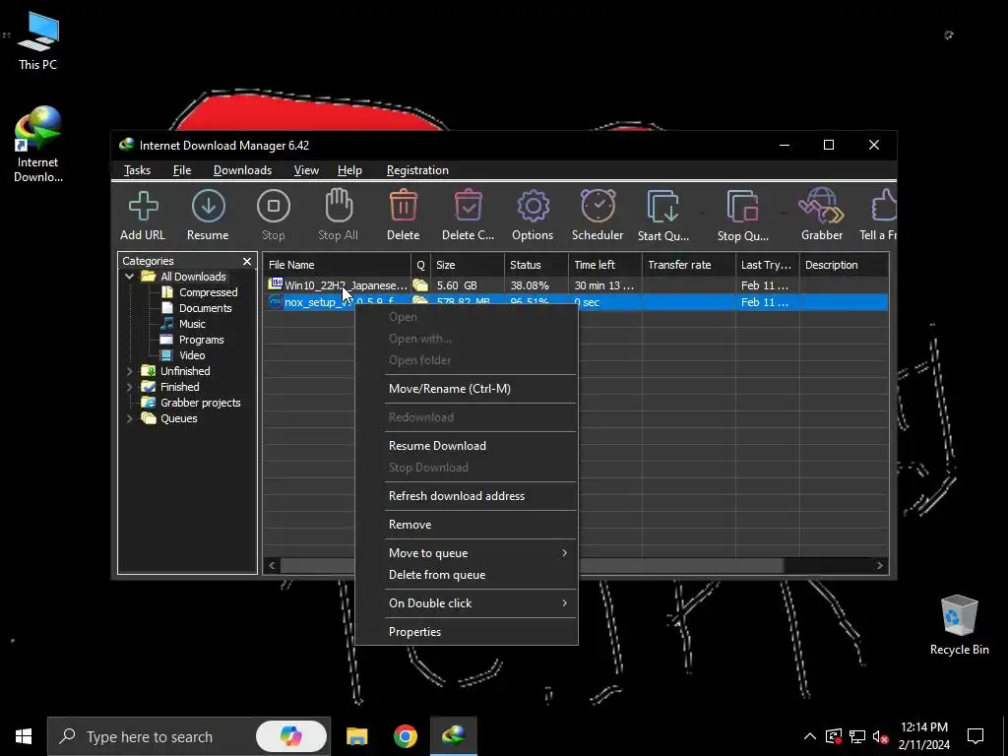
Task: Sort by Description column header
Action: [x=844, y=265]
